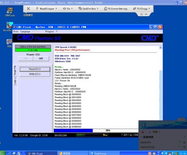
Task: Click the power OFF button
Action: coord(41,59)
